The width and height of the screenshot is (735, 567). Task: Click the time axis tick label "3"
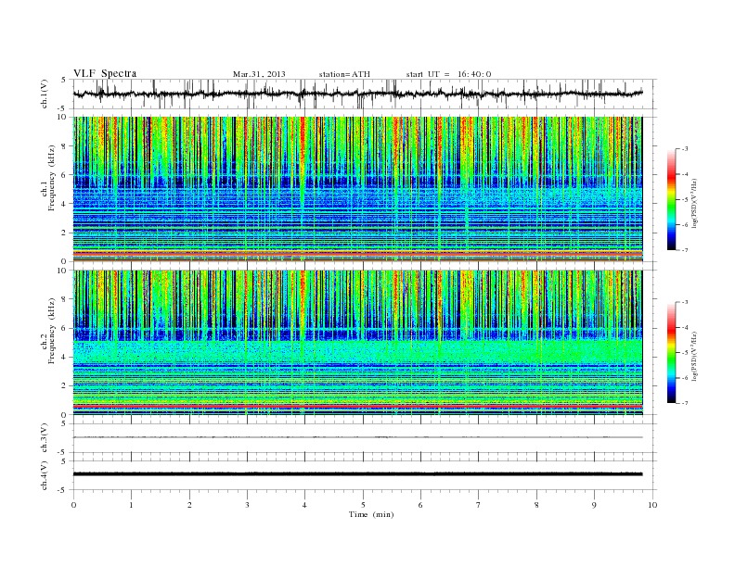[x=247, y=505]
